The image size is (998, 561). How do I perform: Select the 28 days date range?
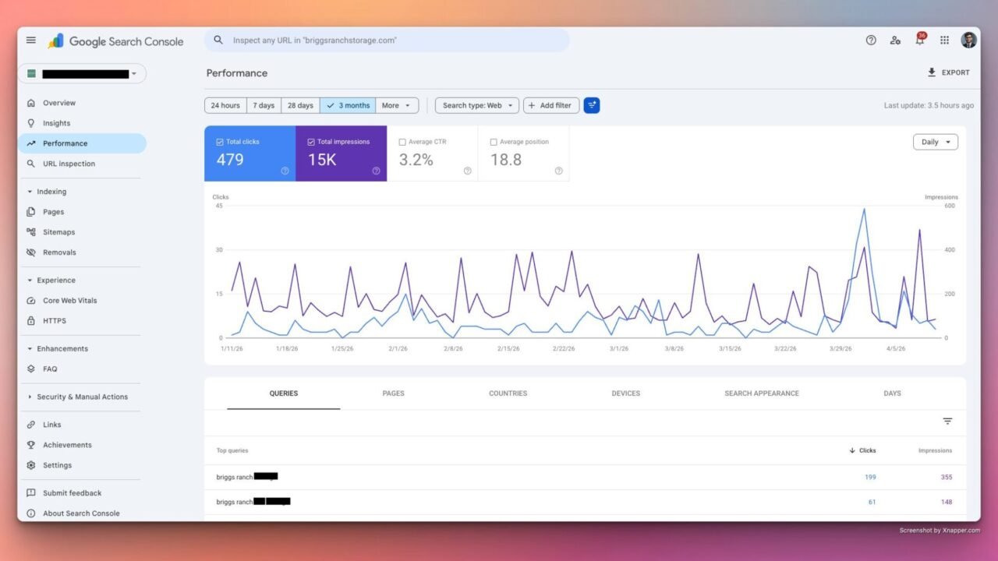[x=300, y=105]
